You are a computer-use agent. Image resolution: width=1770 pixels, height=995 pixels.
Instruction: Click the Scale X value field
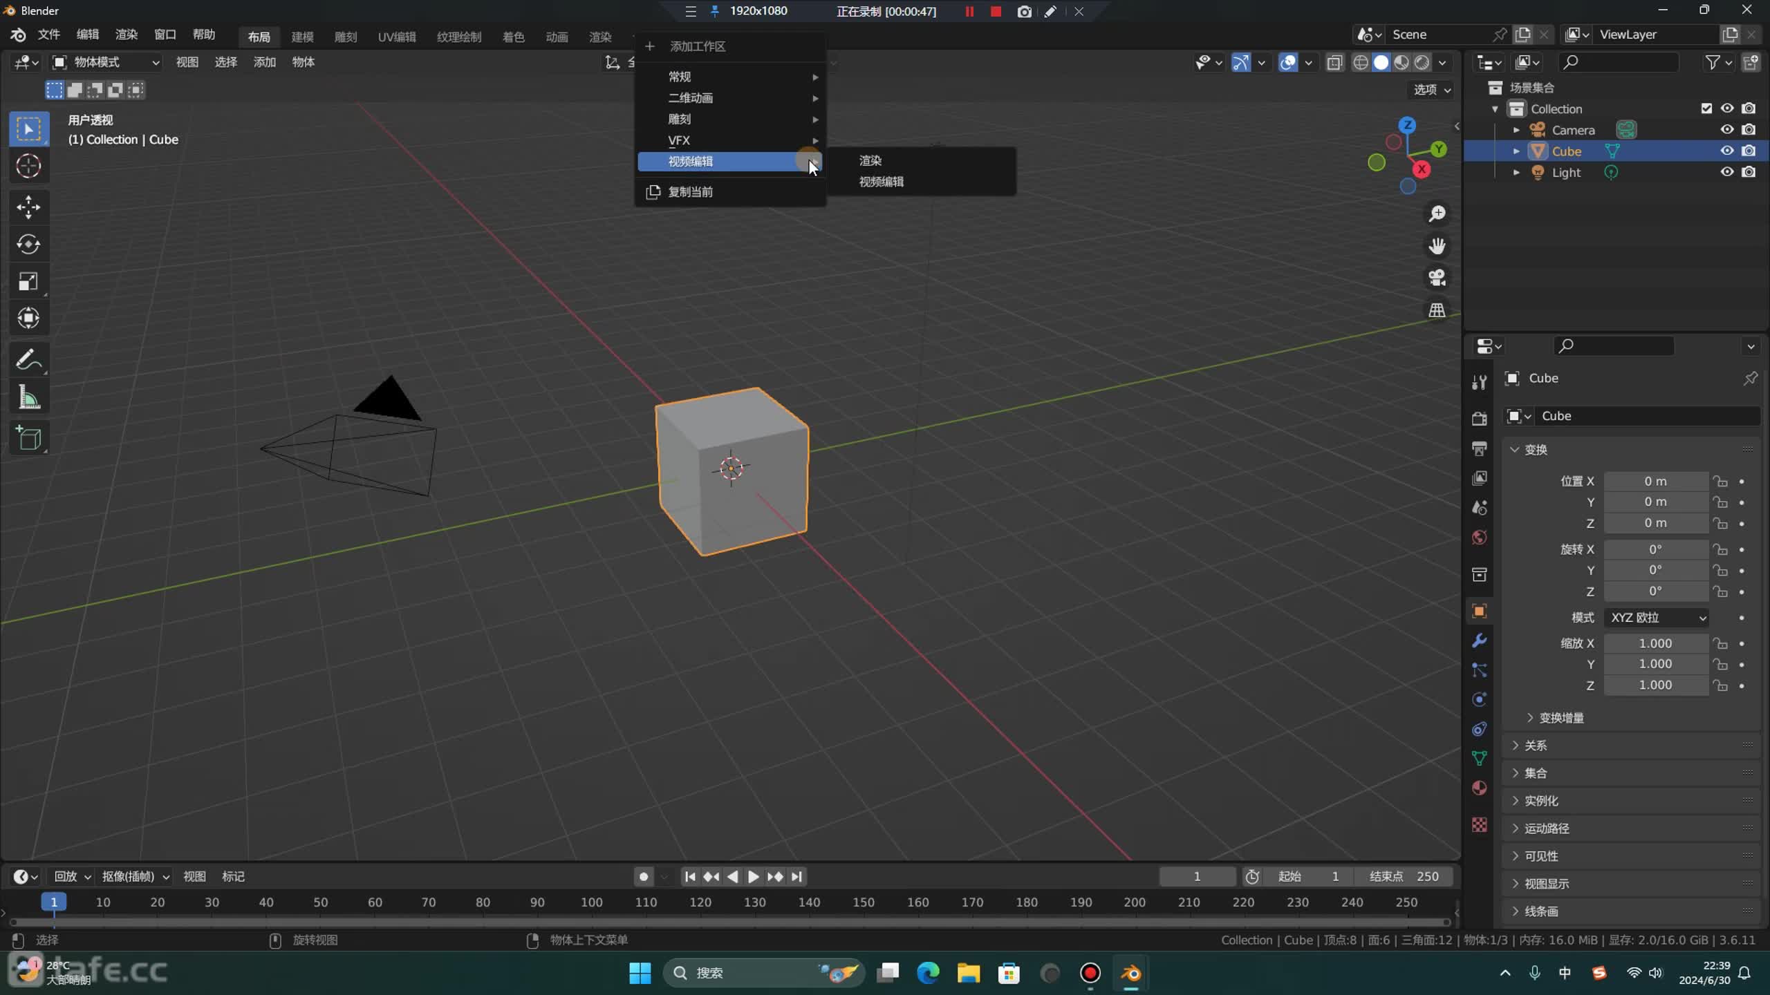coord(1656,643)
